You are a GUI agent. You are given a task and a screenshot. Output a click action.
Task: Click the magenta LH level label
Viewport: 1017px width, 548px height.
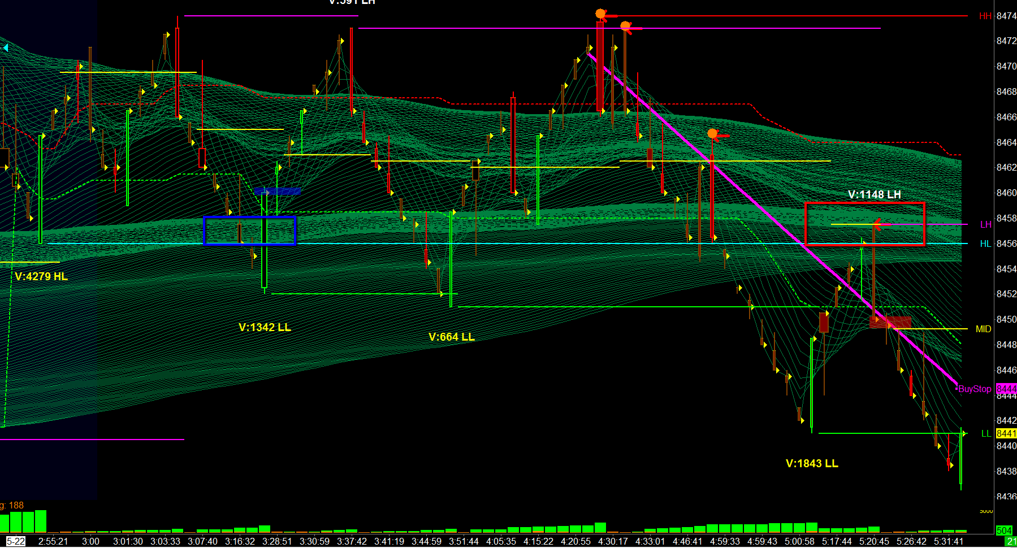[x=986, y=224]
